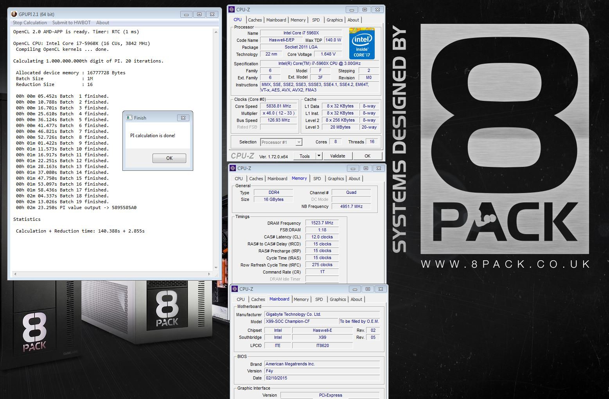Click the Command Rate value '1T'
The image size is (609, 399).
click(x=322, y=272)
